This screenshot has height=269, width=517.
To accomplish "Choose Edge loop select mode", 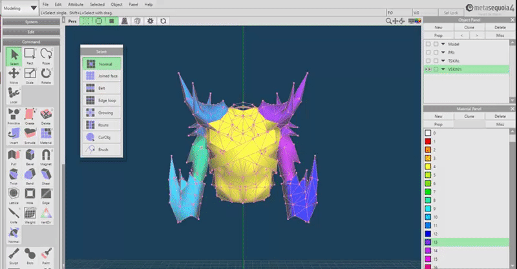I will [x=102, y=100].
